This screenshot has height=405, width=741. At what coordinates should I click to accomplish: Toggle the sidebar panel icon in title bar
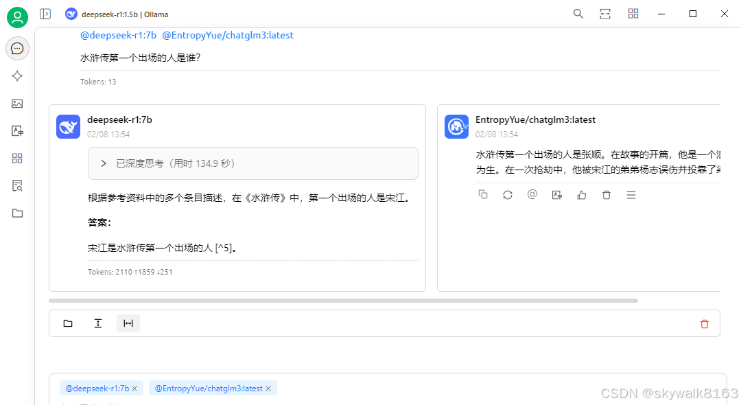tap(45, 14)
